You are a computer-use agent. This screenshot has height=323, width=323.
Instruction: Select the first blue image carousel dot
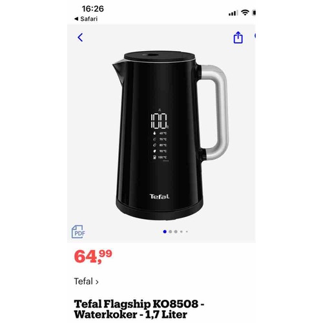click(x=165, y=232)
